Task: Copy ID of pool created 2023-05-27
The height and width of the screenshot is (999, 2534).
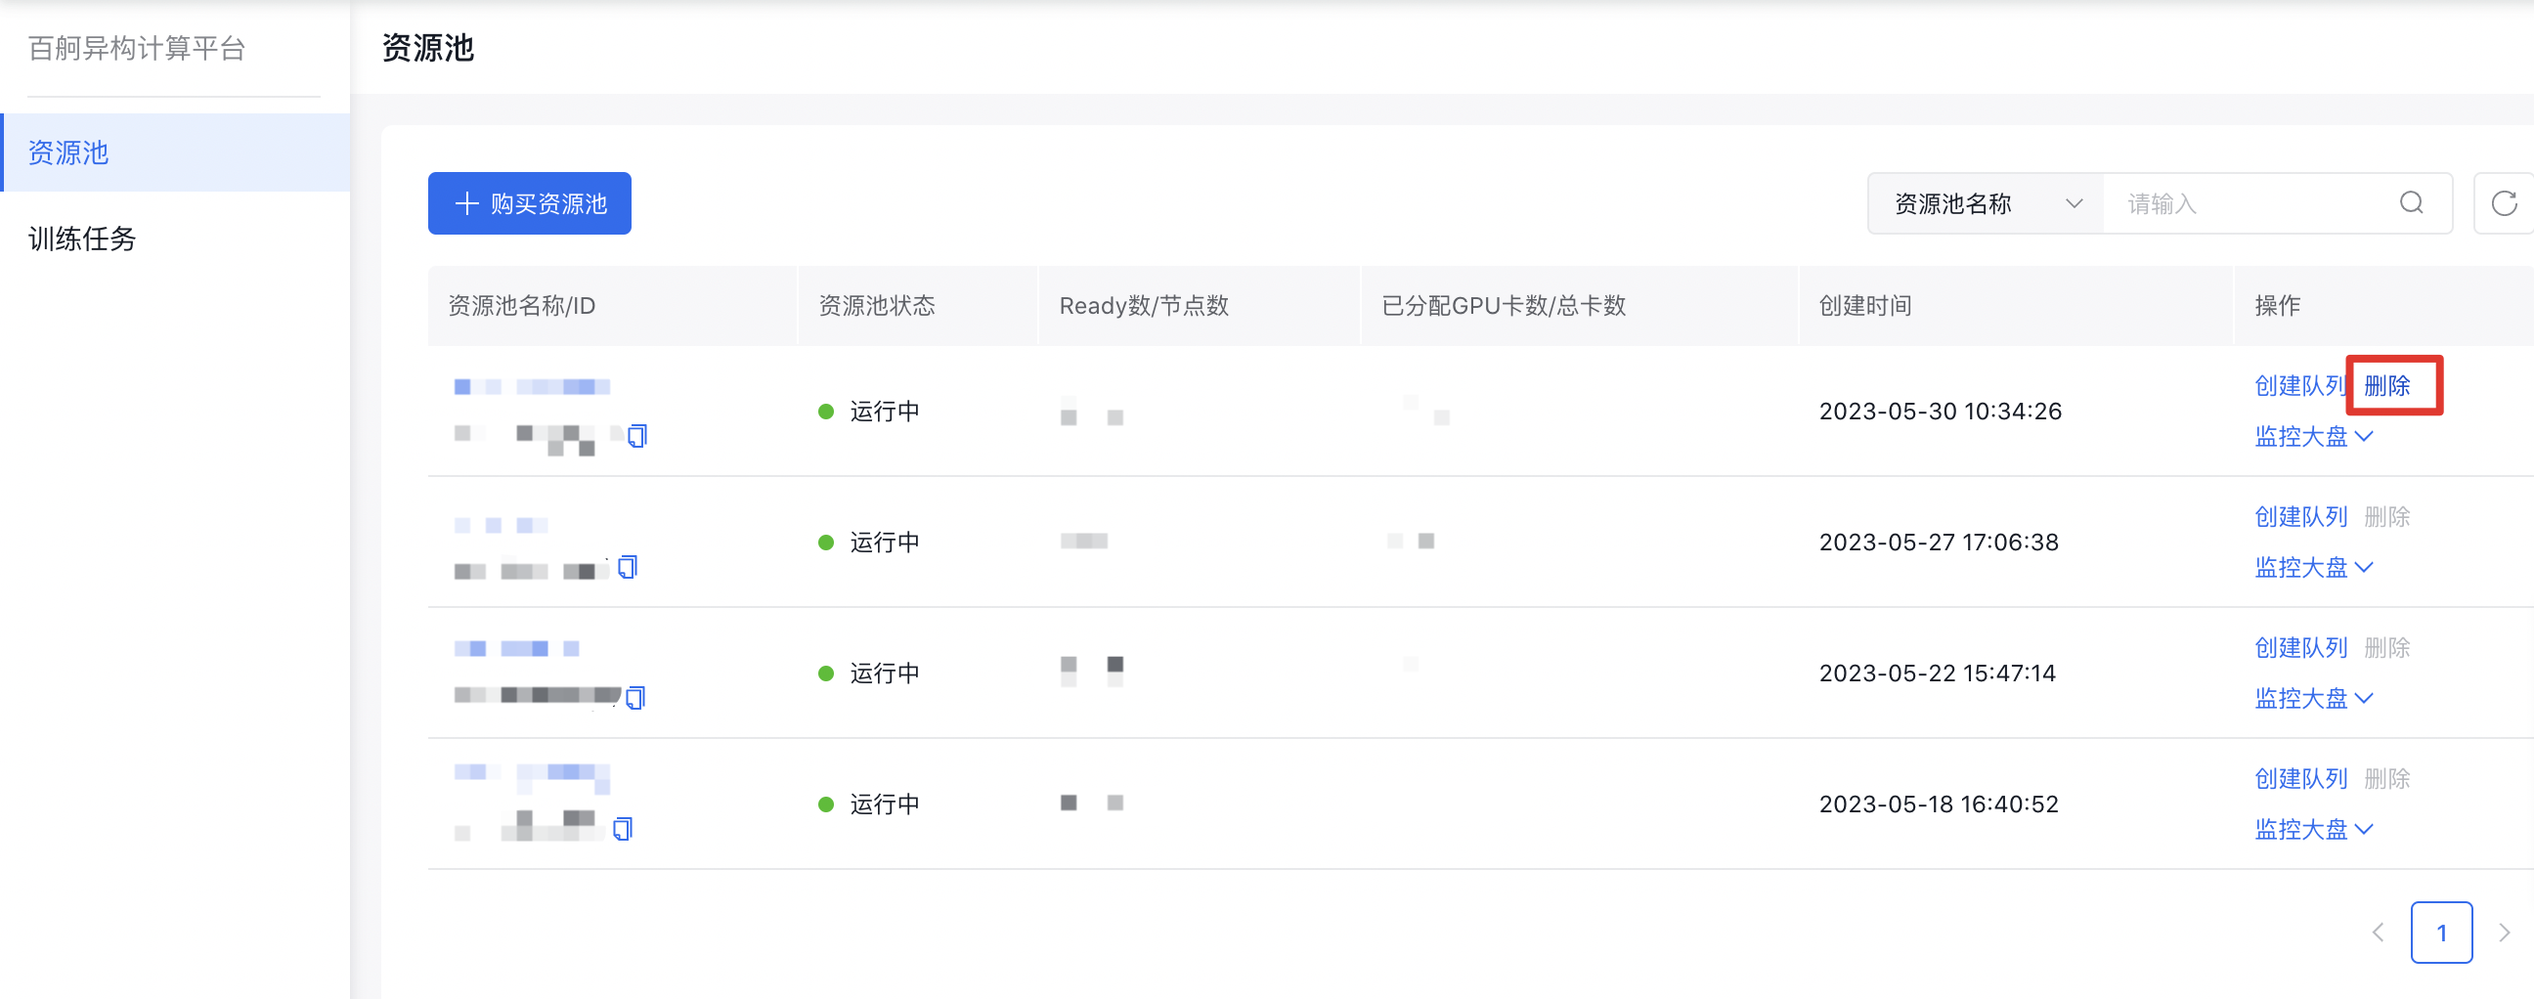Action: tap(628, 566)
